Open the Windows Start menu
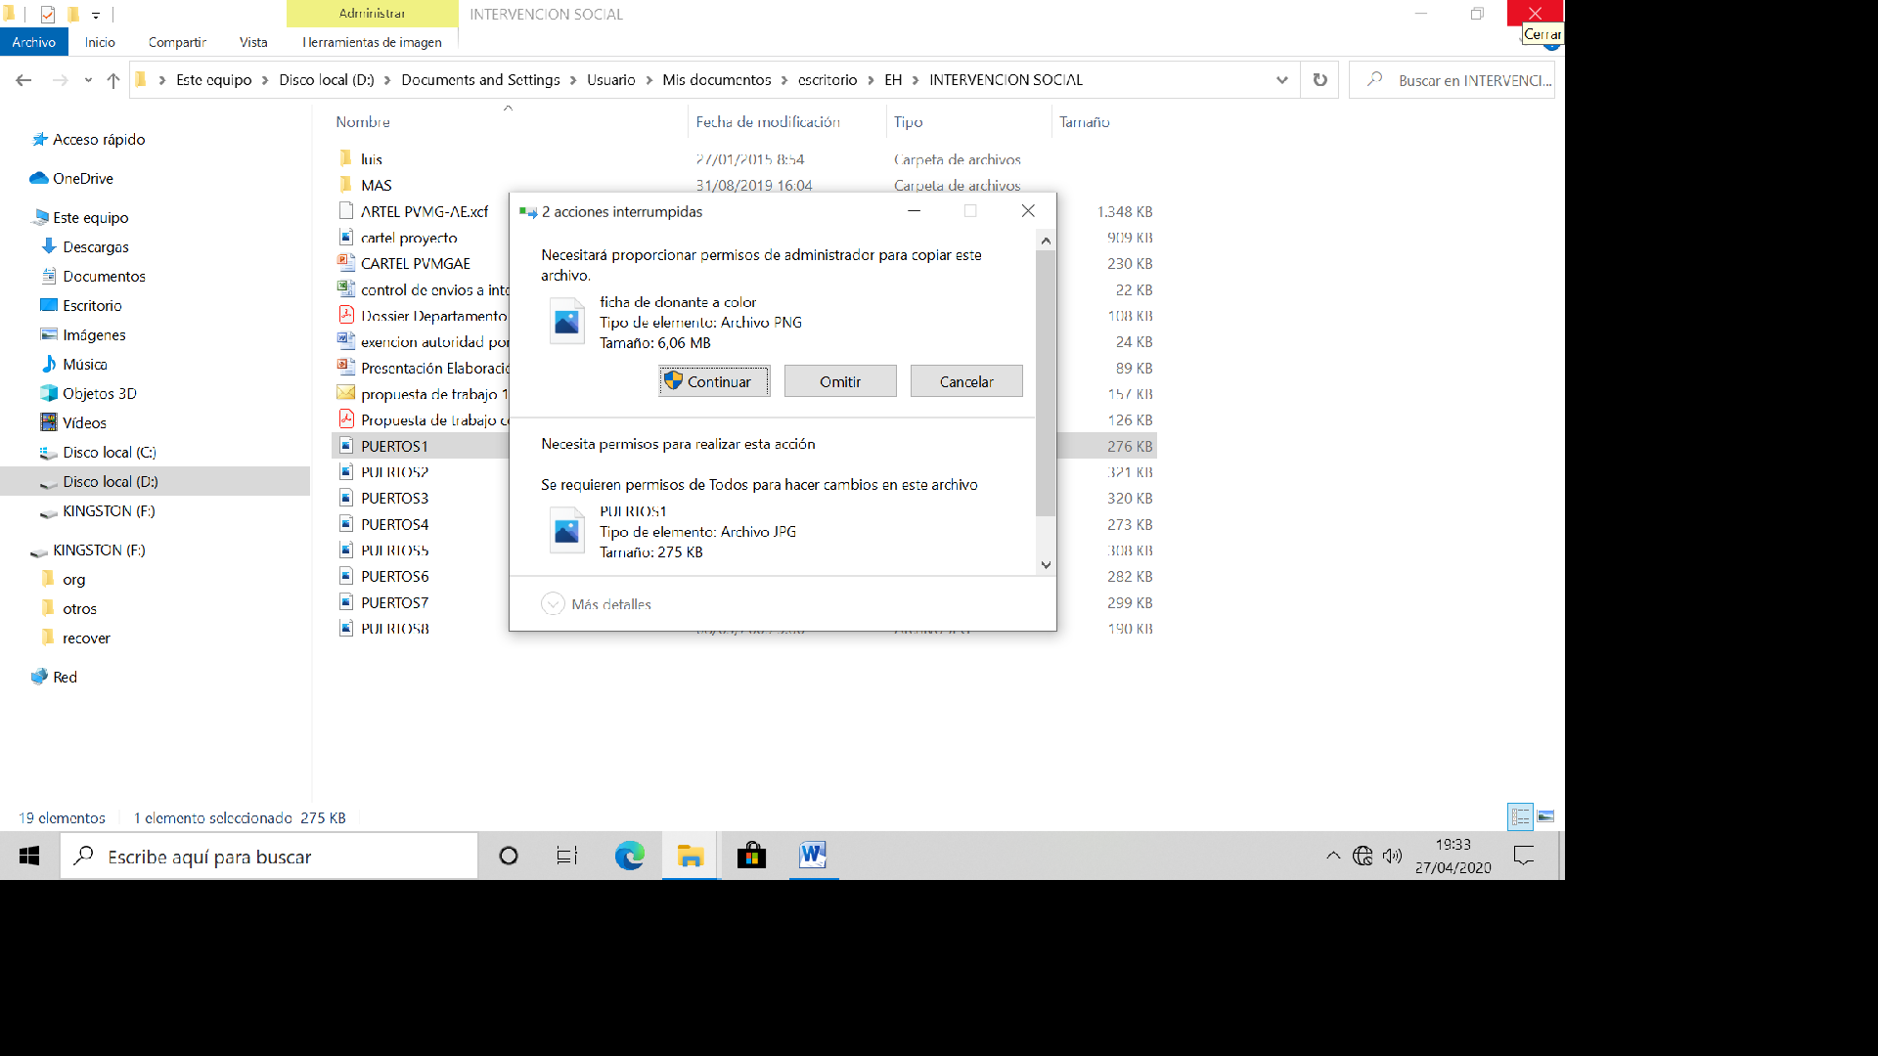 tap(29, 857)
